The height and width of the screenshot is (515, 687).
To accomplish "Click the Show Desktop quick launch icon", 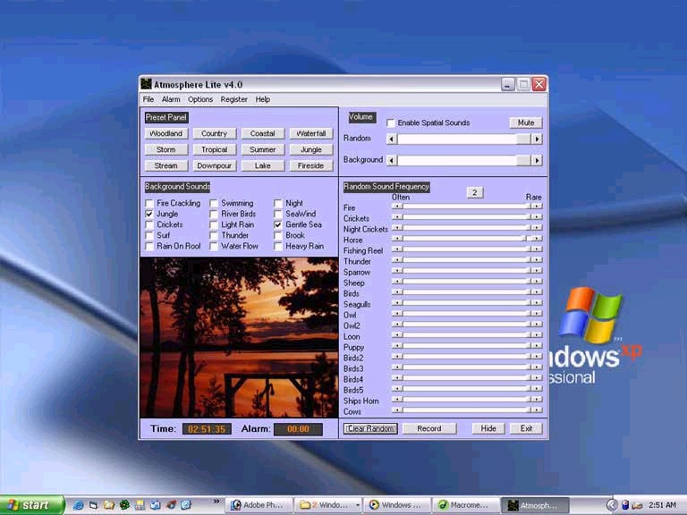I will coord(93,505).
